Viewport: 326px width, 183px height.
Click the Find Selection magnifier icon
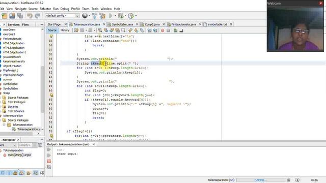[x=100, y=30]
